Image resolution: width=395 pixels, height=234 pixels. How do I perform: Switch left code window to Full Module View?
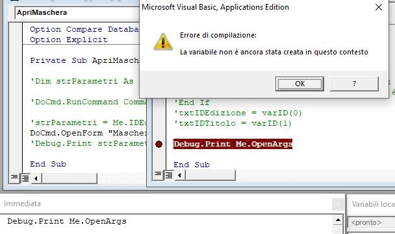coord(25,178)
